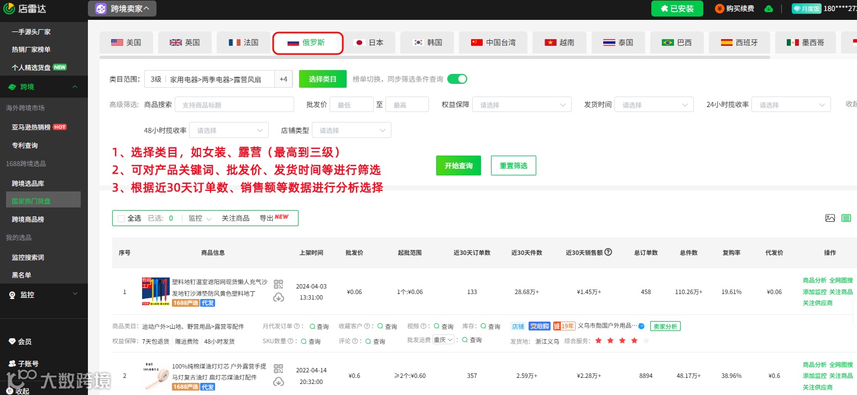Click download icon for 塑料地钉 product
Screen dimensions: 857x395
click(278, 298)
